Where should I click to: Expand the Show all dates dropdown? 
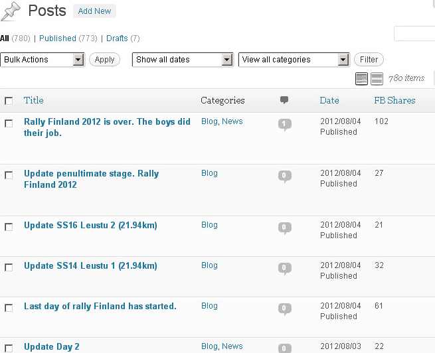[x=183, y=60]
